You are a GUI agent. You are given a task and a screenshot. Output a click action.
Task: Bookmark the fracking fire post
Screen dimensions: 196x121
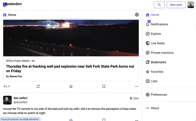(x=104, y=86)
